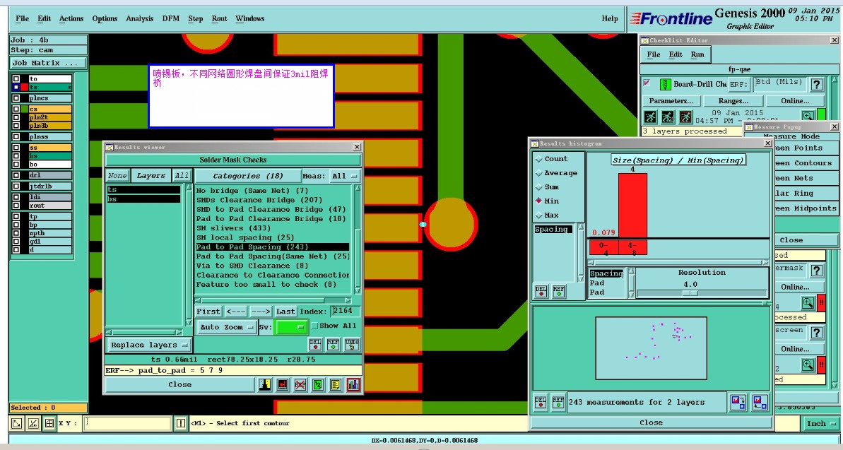
Task: Click DEL icon beside measurements status text
Action: 541,402
